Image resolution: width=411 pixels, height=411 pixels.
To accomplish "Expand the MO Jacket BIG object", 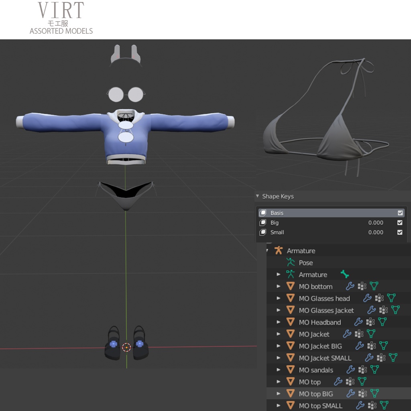I will tap(279, 346).
